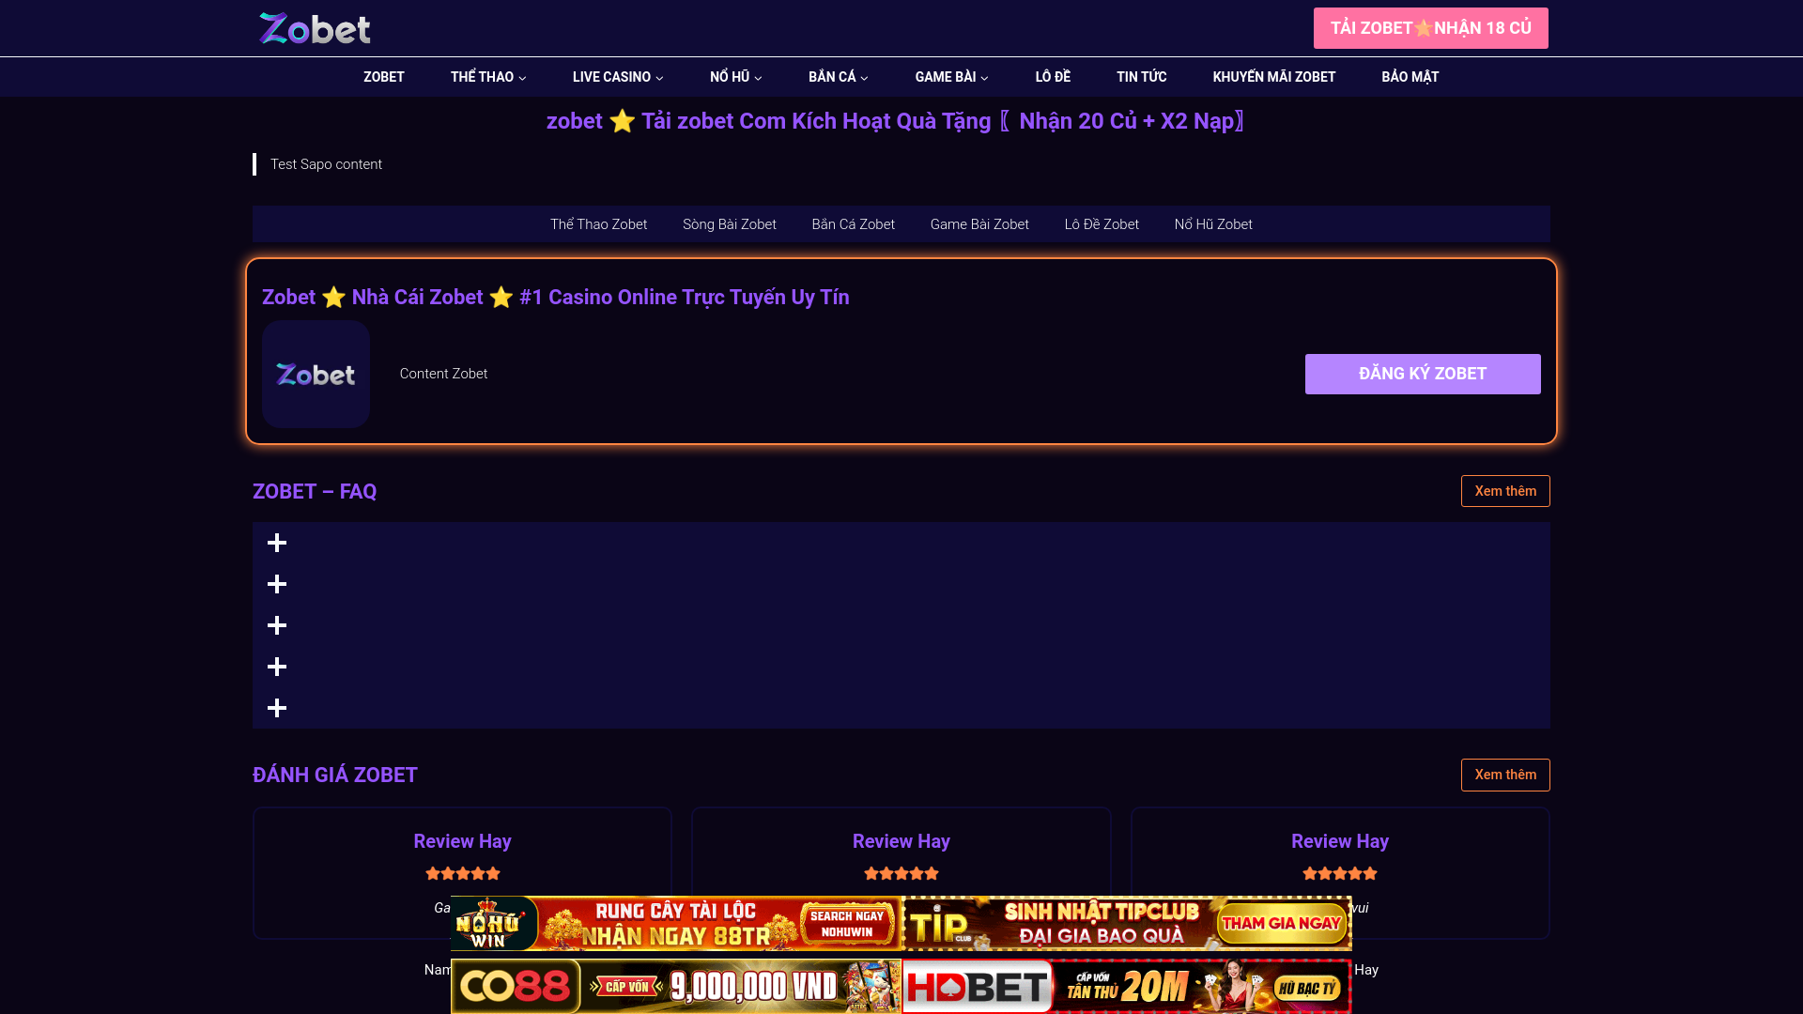Click star rating on middle Review Hay card
The image size is (1803, 1014).
tap(901, 873)
